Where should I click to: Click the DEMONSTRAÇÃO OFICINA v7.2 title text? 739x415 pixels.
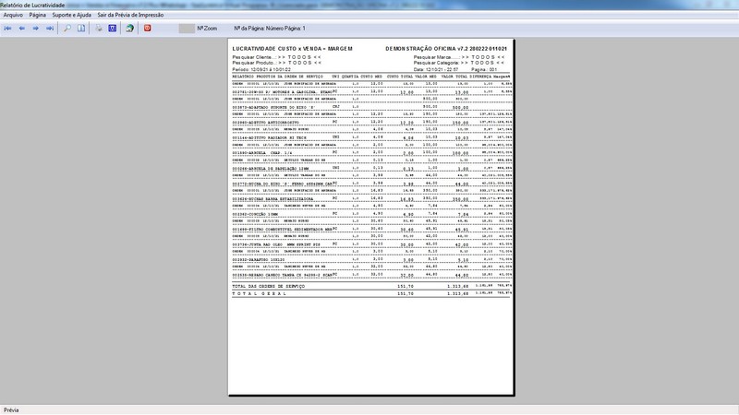coord(446,49)
